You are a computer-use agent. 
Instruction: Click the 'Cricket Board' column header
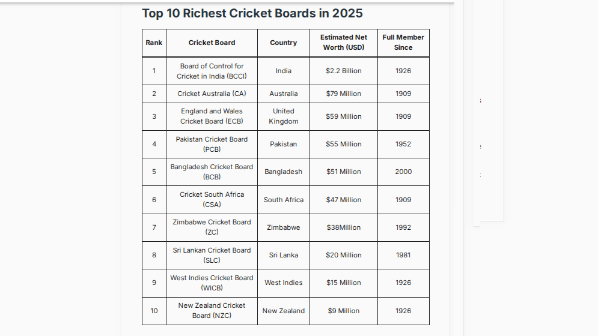pos(212,43)
